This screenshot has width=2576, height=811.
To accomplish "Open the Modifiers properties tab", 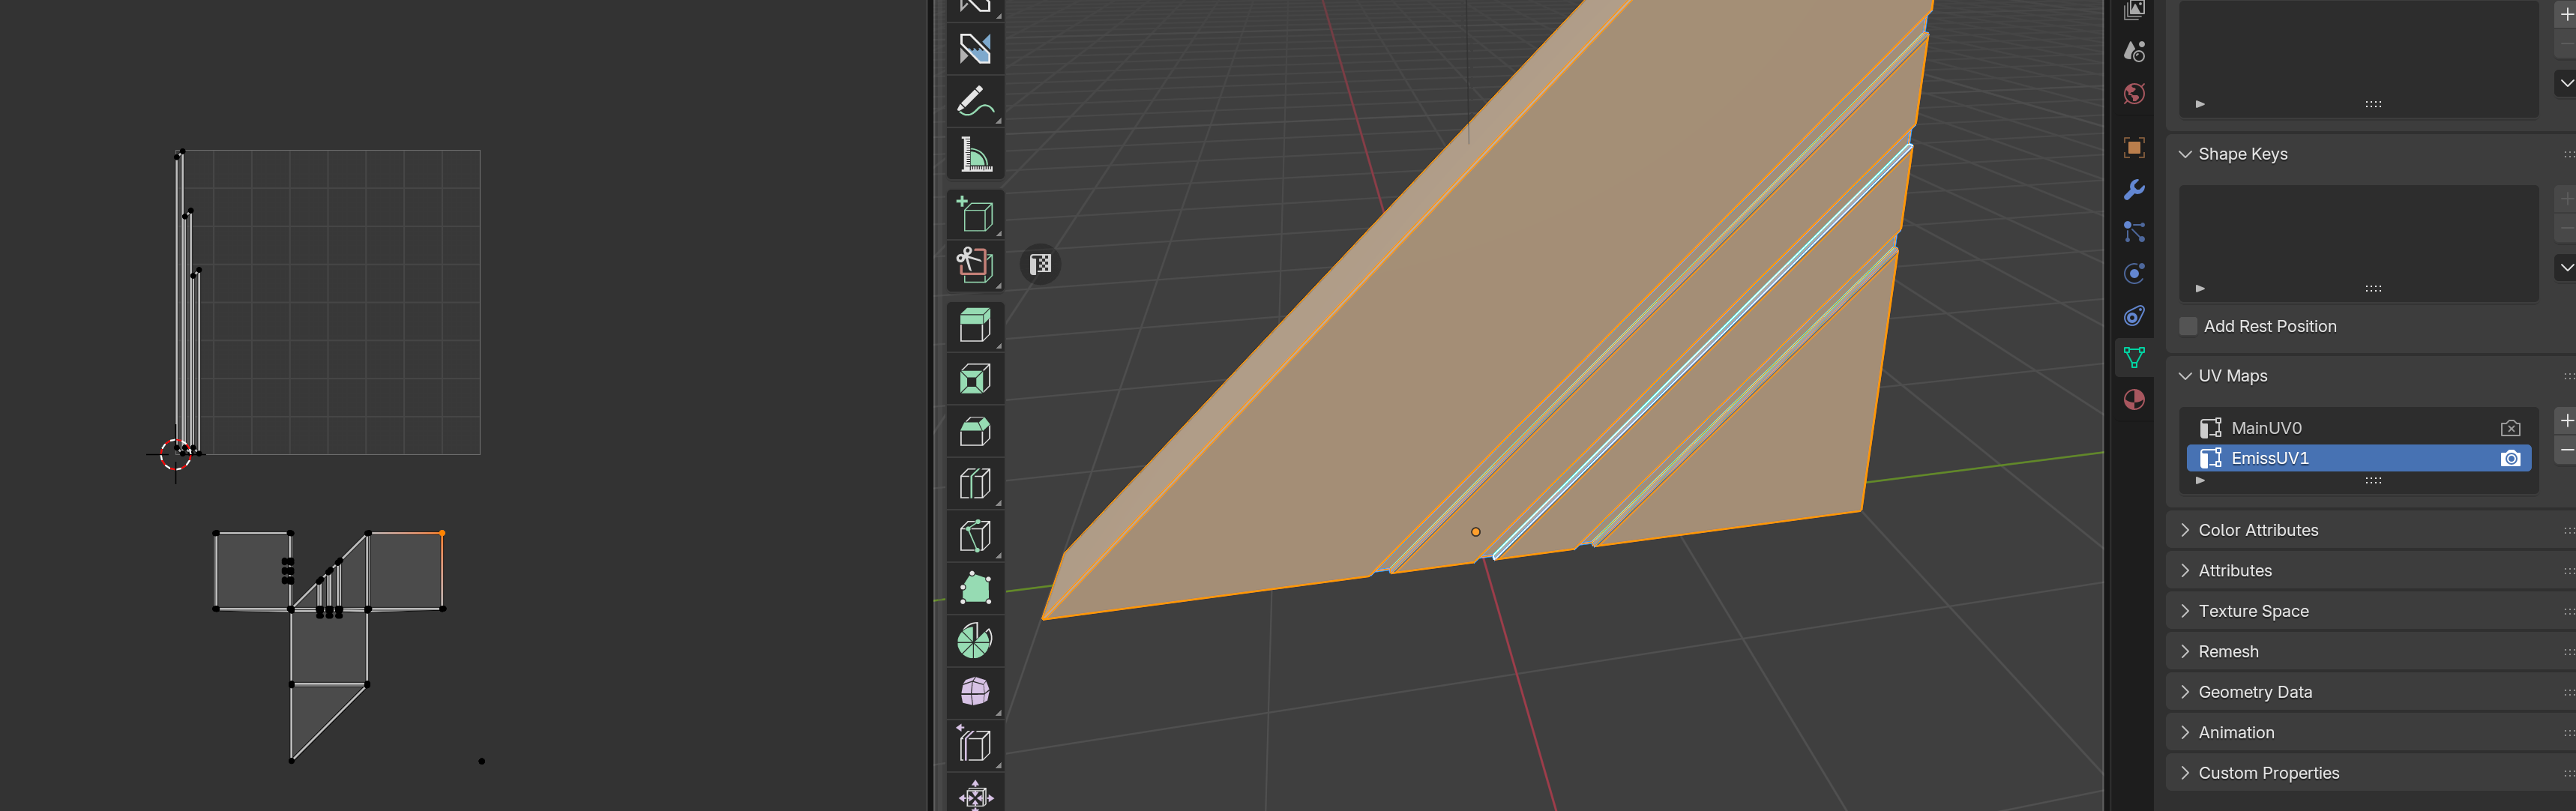I will [2133, 190].
